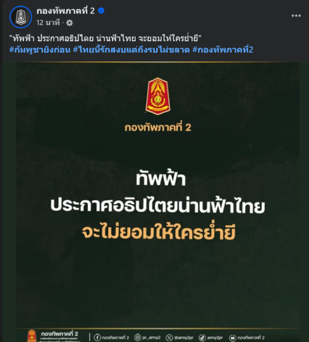
Task: Click the Facebook icon in image footer
Action: [97, 338]
